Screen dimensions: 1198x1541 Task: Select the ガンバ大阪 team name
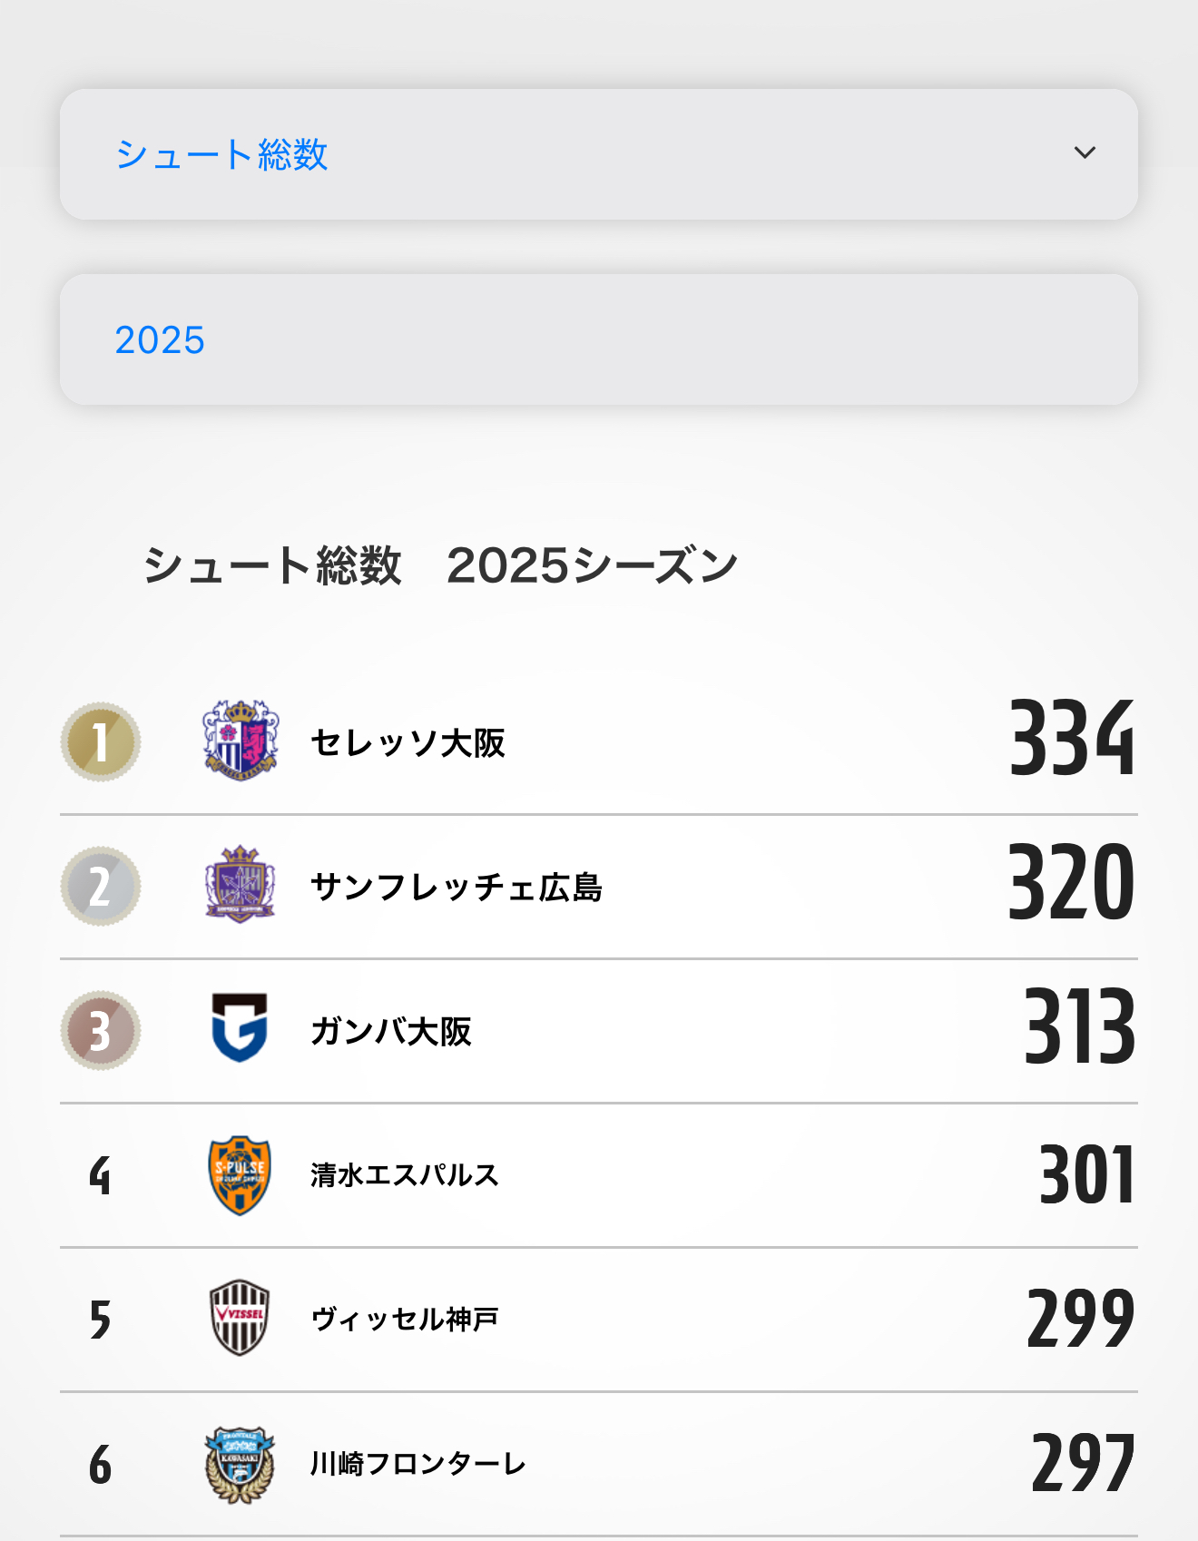tap(391, 1031)
